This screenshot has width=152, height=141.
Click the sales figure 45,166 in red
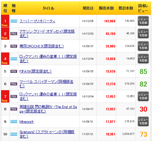click(x=110, y=34)
